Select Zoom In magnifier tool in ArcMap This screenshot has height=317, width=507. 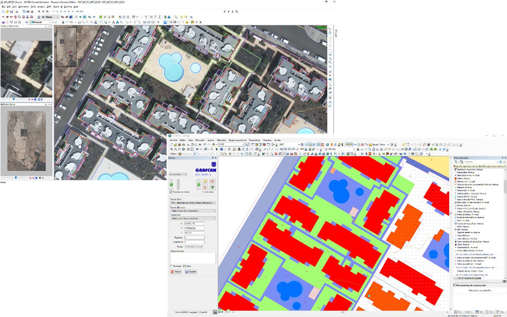click(172, 149)
